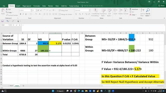Switch to the Fuzzy Lookup tab

[74, 6]
